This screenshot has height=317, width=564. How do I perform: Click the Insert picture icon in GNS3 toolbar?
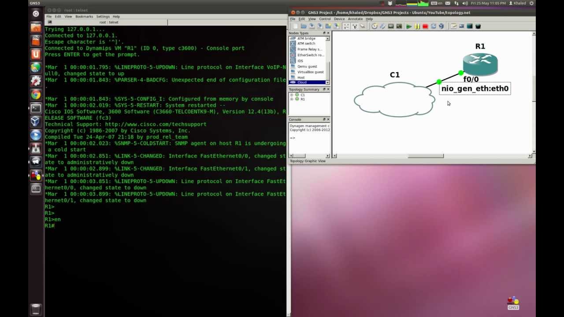[461, 26]
